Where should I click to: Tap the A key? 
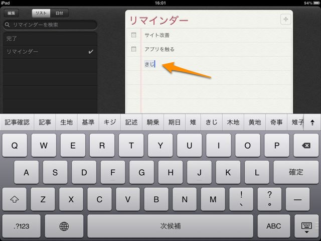[26, 172]
